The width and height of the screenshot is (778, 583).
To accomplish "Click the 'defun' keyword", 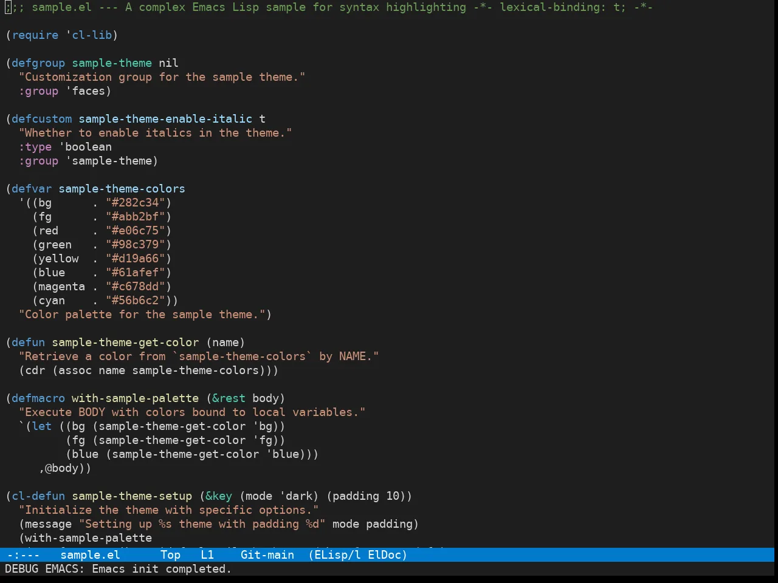I will point(29,343).
